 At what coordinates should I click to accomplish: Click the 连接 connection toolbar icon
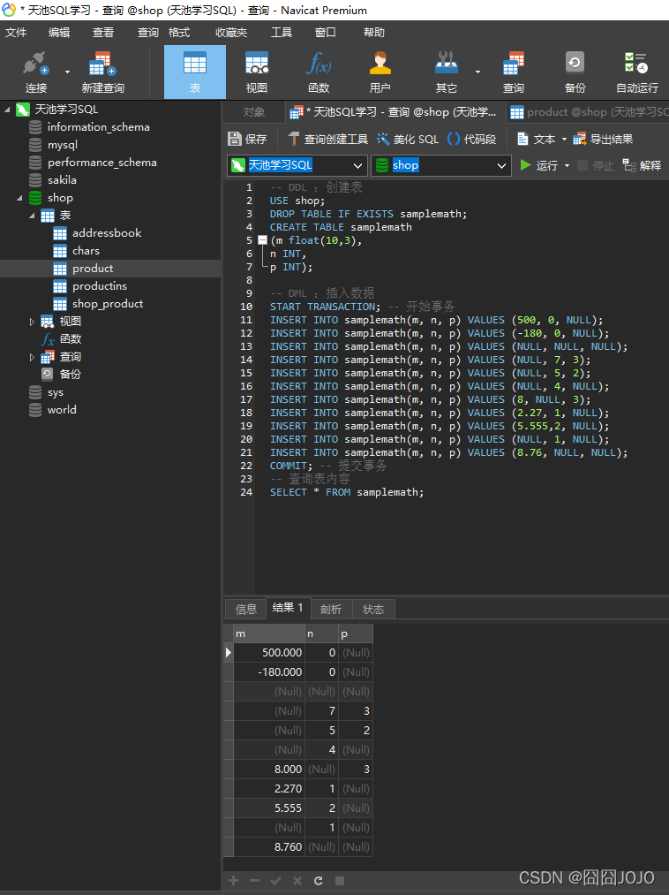(x=36, y=72)
